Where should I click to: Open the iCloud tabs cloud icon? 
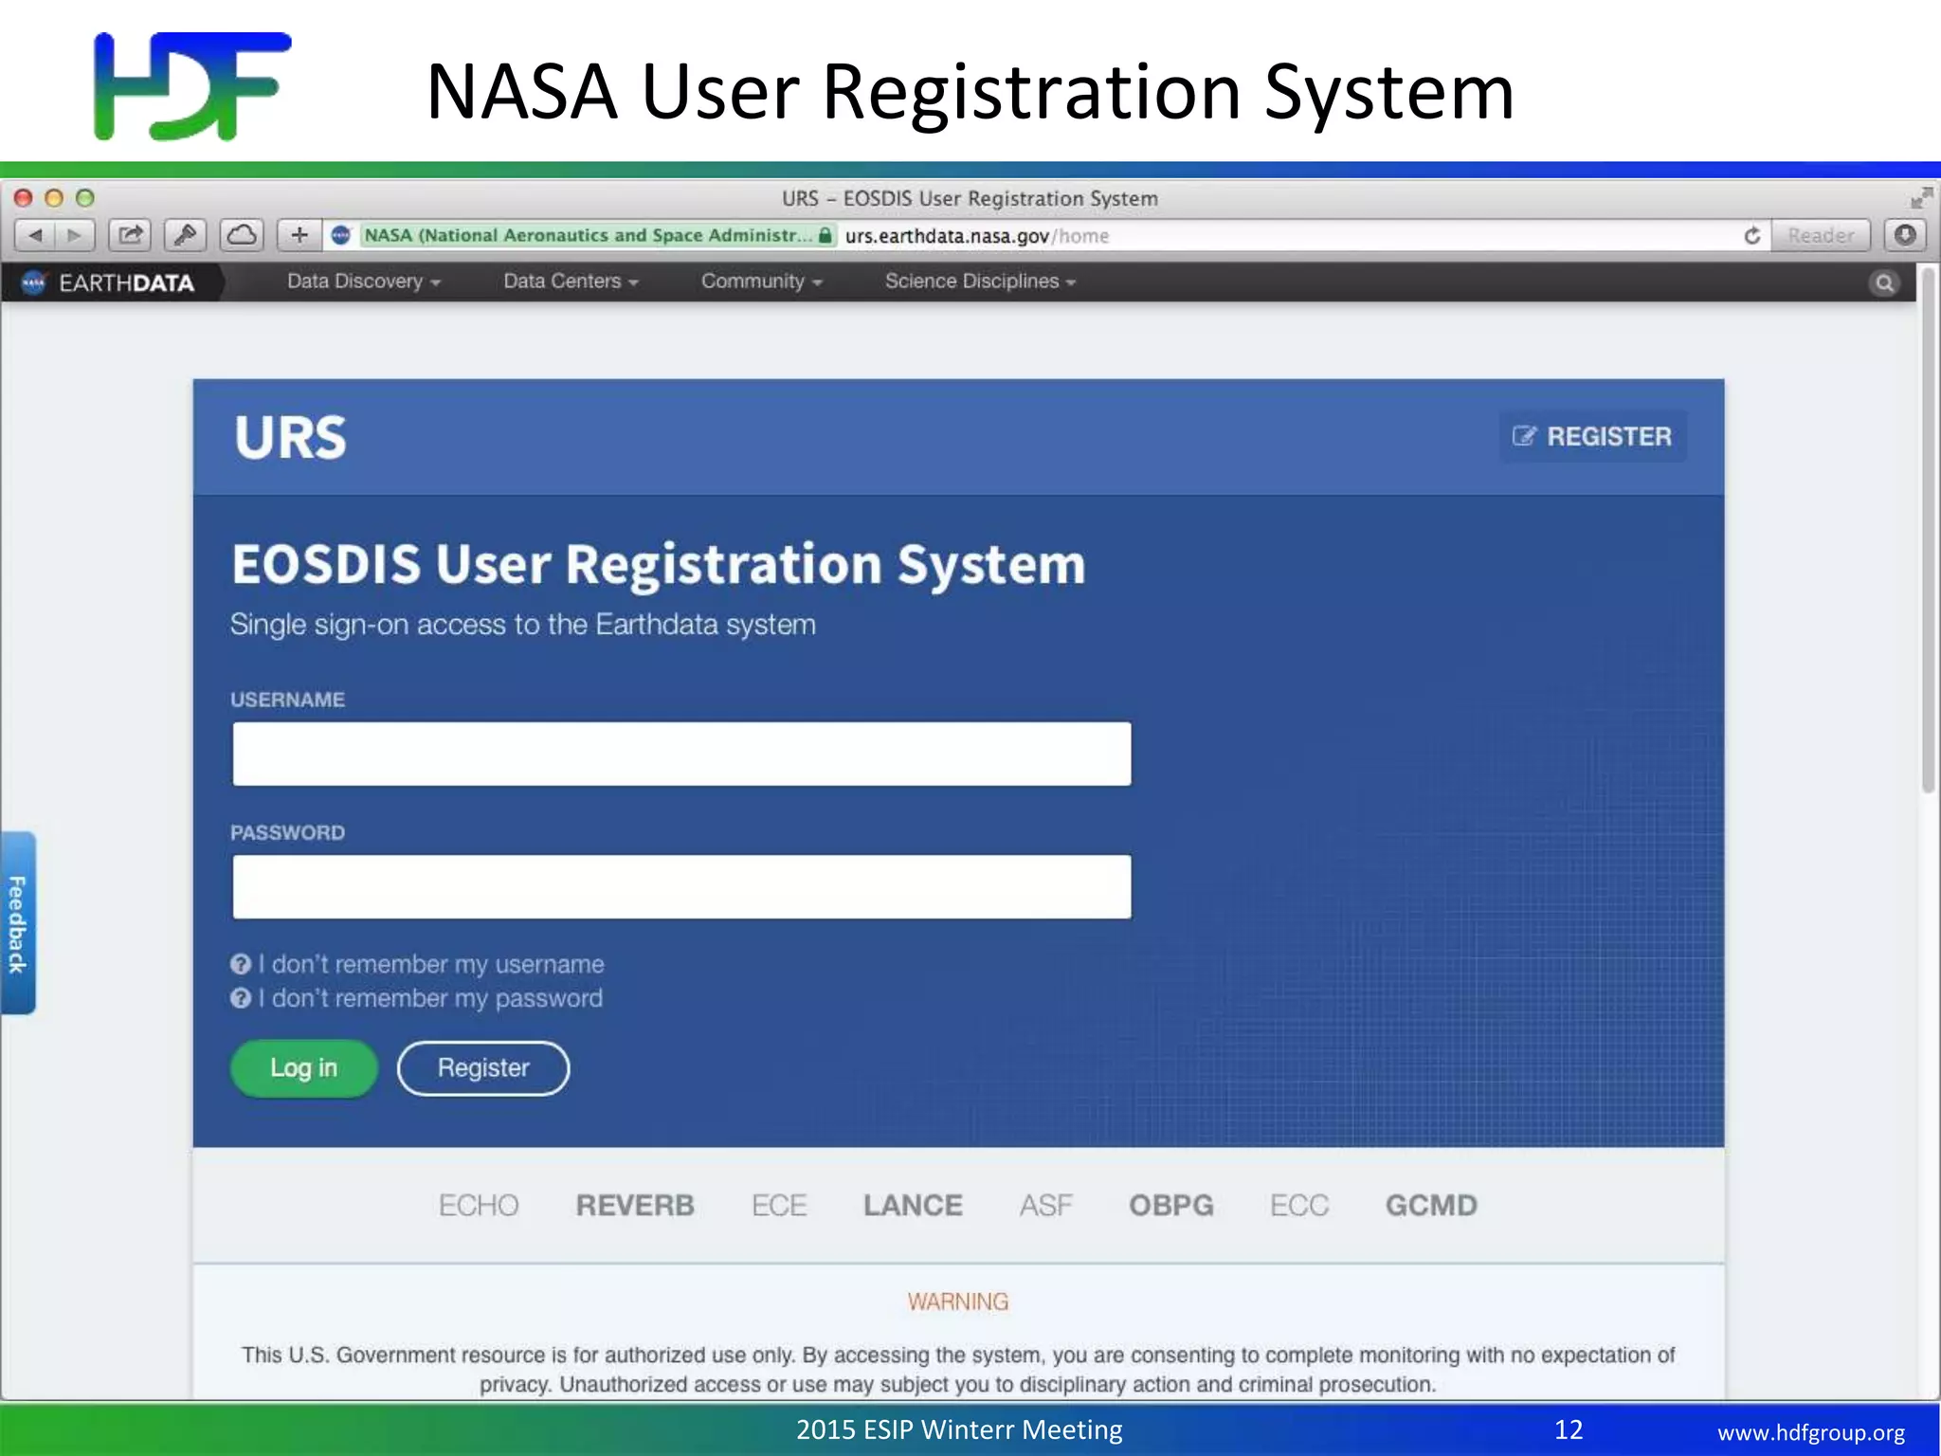(x=242, y=235)
